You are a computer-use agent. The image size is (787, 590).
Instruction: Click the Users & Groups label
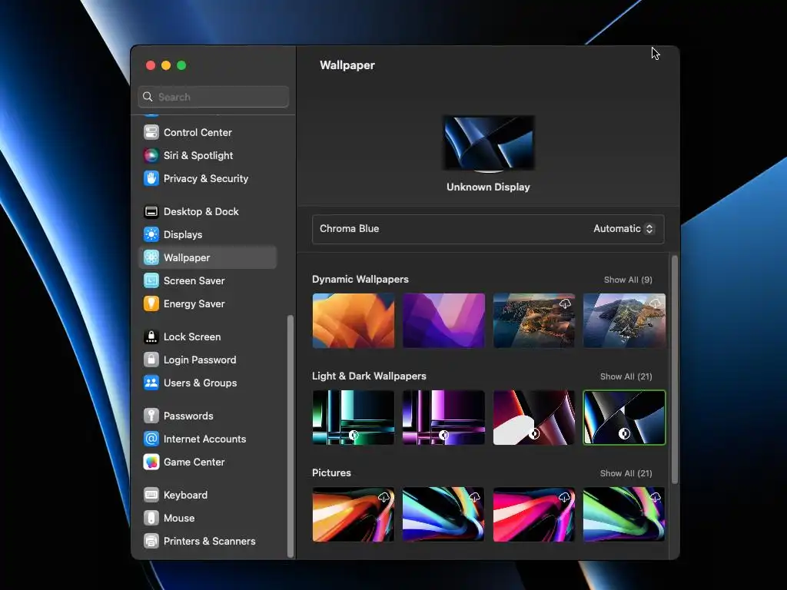tap(201, 383)
